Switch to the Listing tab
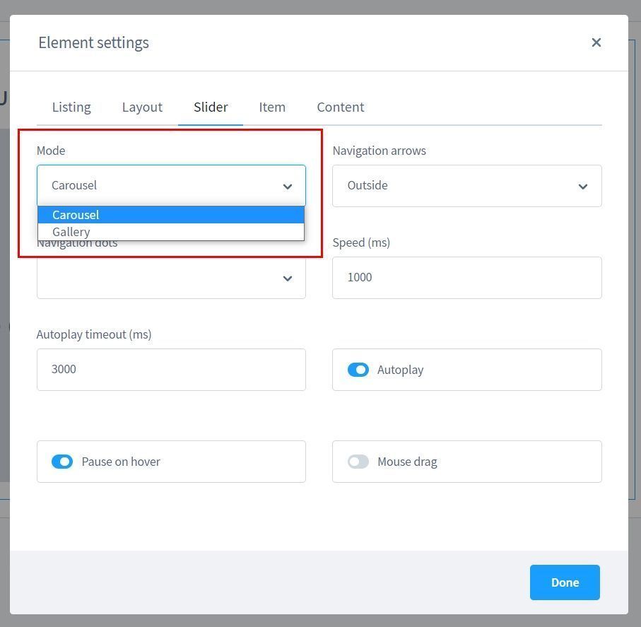641x627 pixels. coord(71,107)
